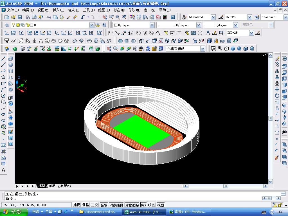Select the Multiline Text tool
The width and height of the screenshot is (288, 216).
(x=3, y=170)
